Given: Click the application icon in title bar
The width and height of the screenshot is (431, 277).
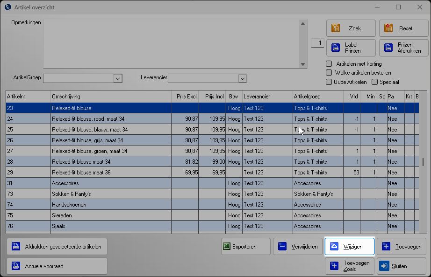Looking at the screenshot, I should [8, 7].
